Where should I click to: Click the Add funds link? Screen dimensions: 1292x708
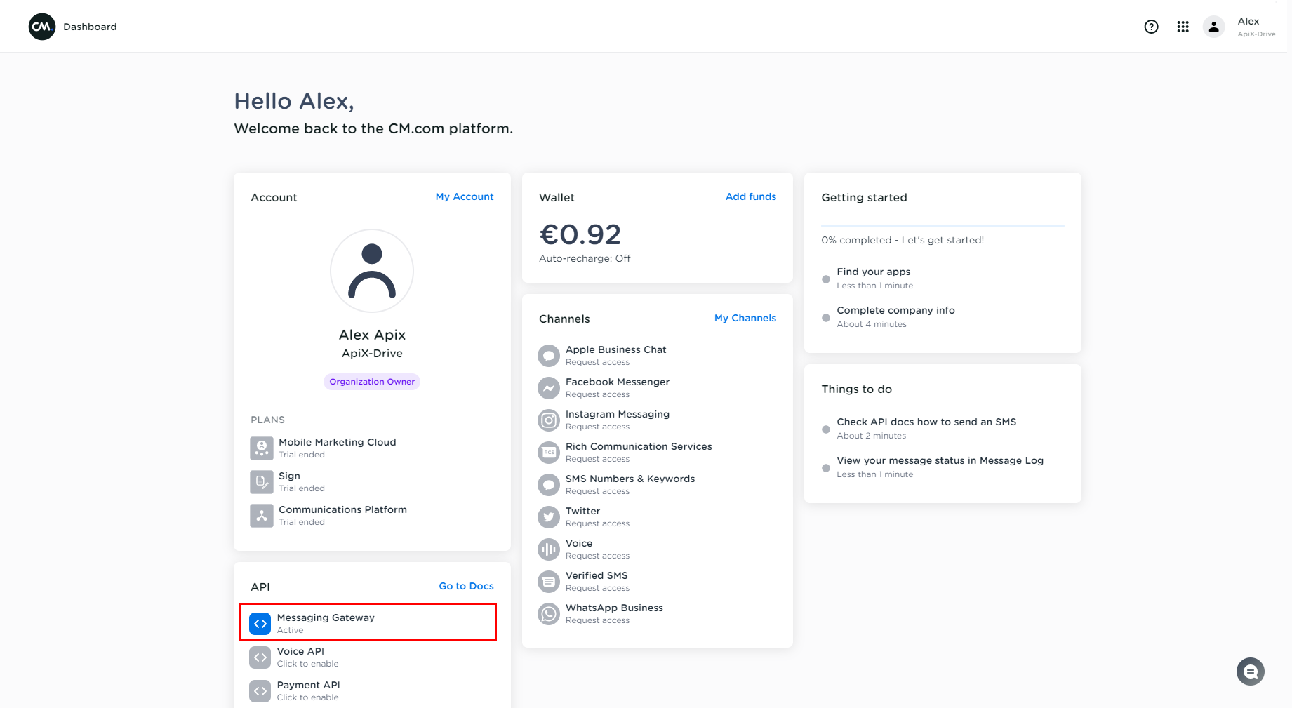[x=751, y=196]
